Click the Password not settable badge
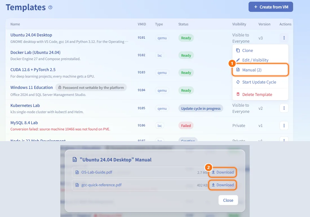 91,87
